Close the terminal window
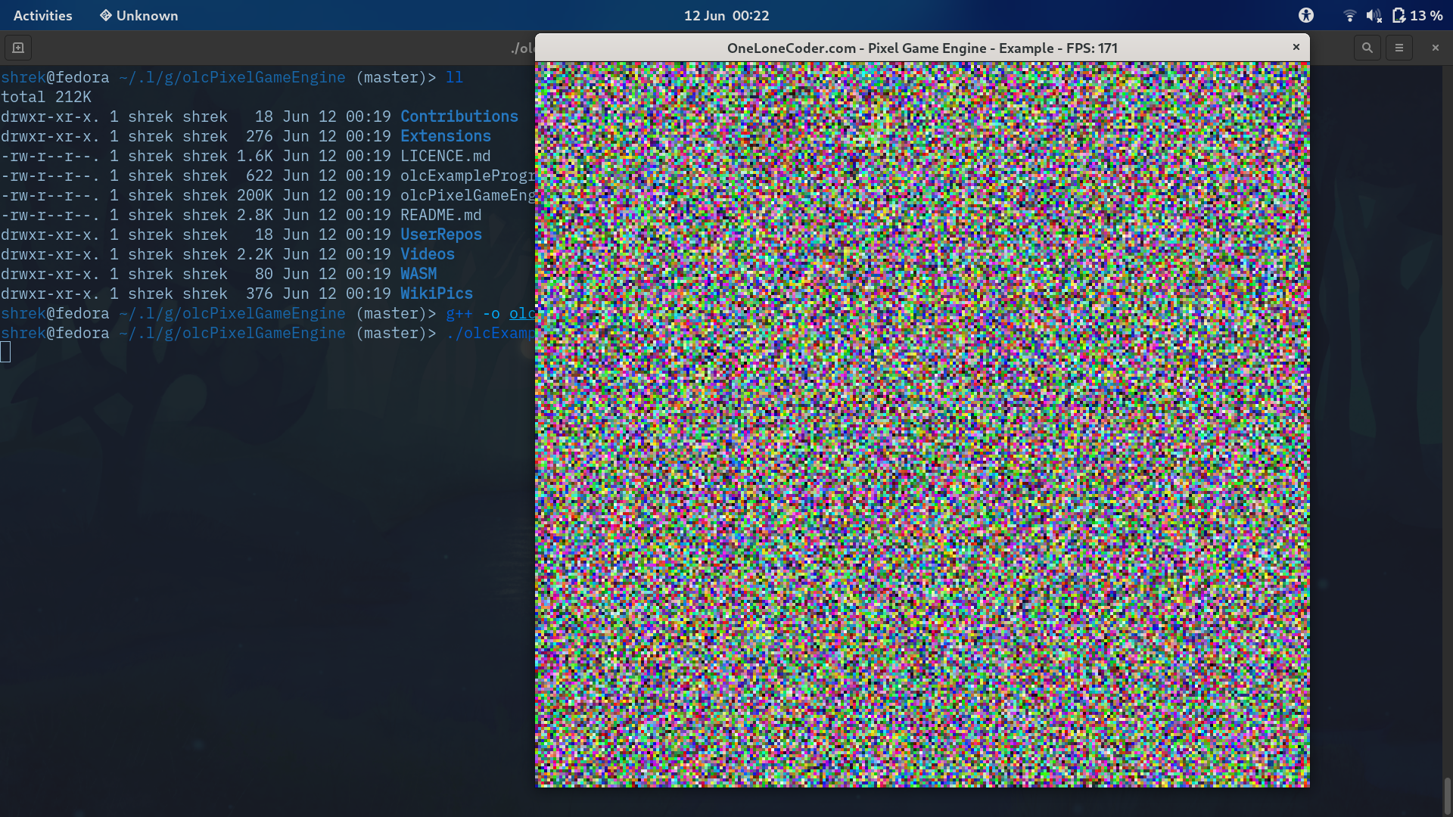 (1435, 47)
